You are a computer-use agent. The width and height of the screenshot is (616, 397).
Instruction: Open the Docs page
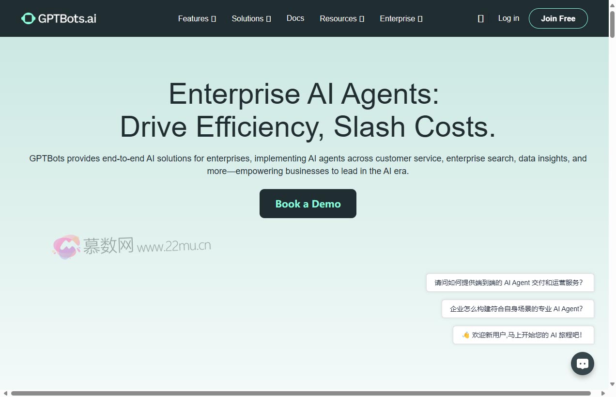(295, 18)
